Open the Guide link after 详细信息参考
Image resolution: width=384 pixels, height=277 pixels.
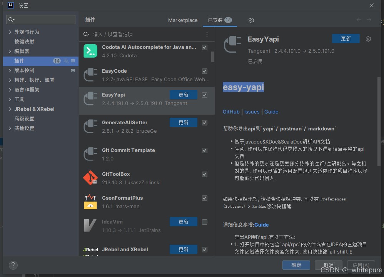pyautogui.click(x=262, y=225)
